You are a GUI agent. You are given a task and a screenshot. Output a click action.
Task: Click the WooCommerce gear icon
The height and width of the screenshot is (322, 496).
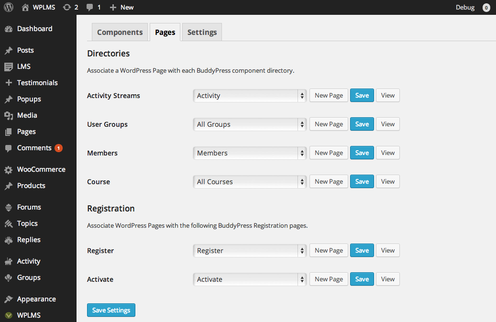pos(9,170)
